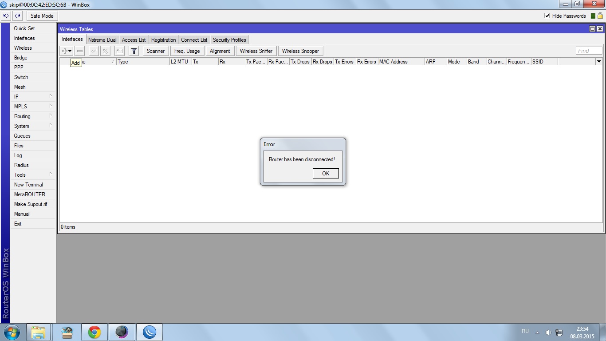Click the network tray icon

pos(559,333)
